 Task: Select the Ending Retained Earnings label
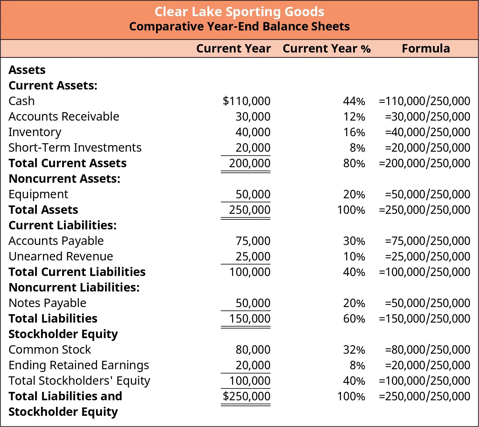tap(79, 365)
